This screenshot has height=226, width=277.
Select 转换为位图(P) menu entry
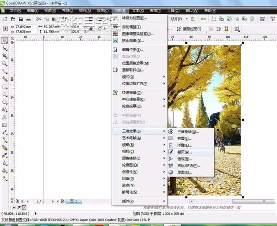(x=135, y=18)
